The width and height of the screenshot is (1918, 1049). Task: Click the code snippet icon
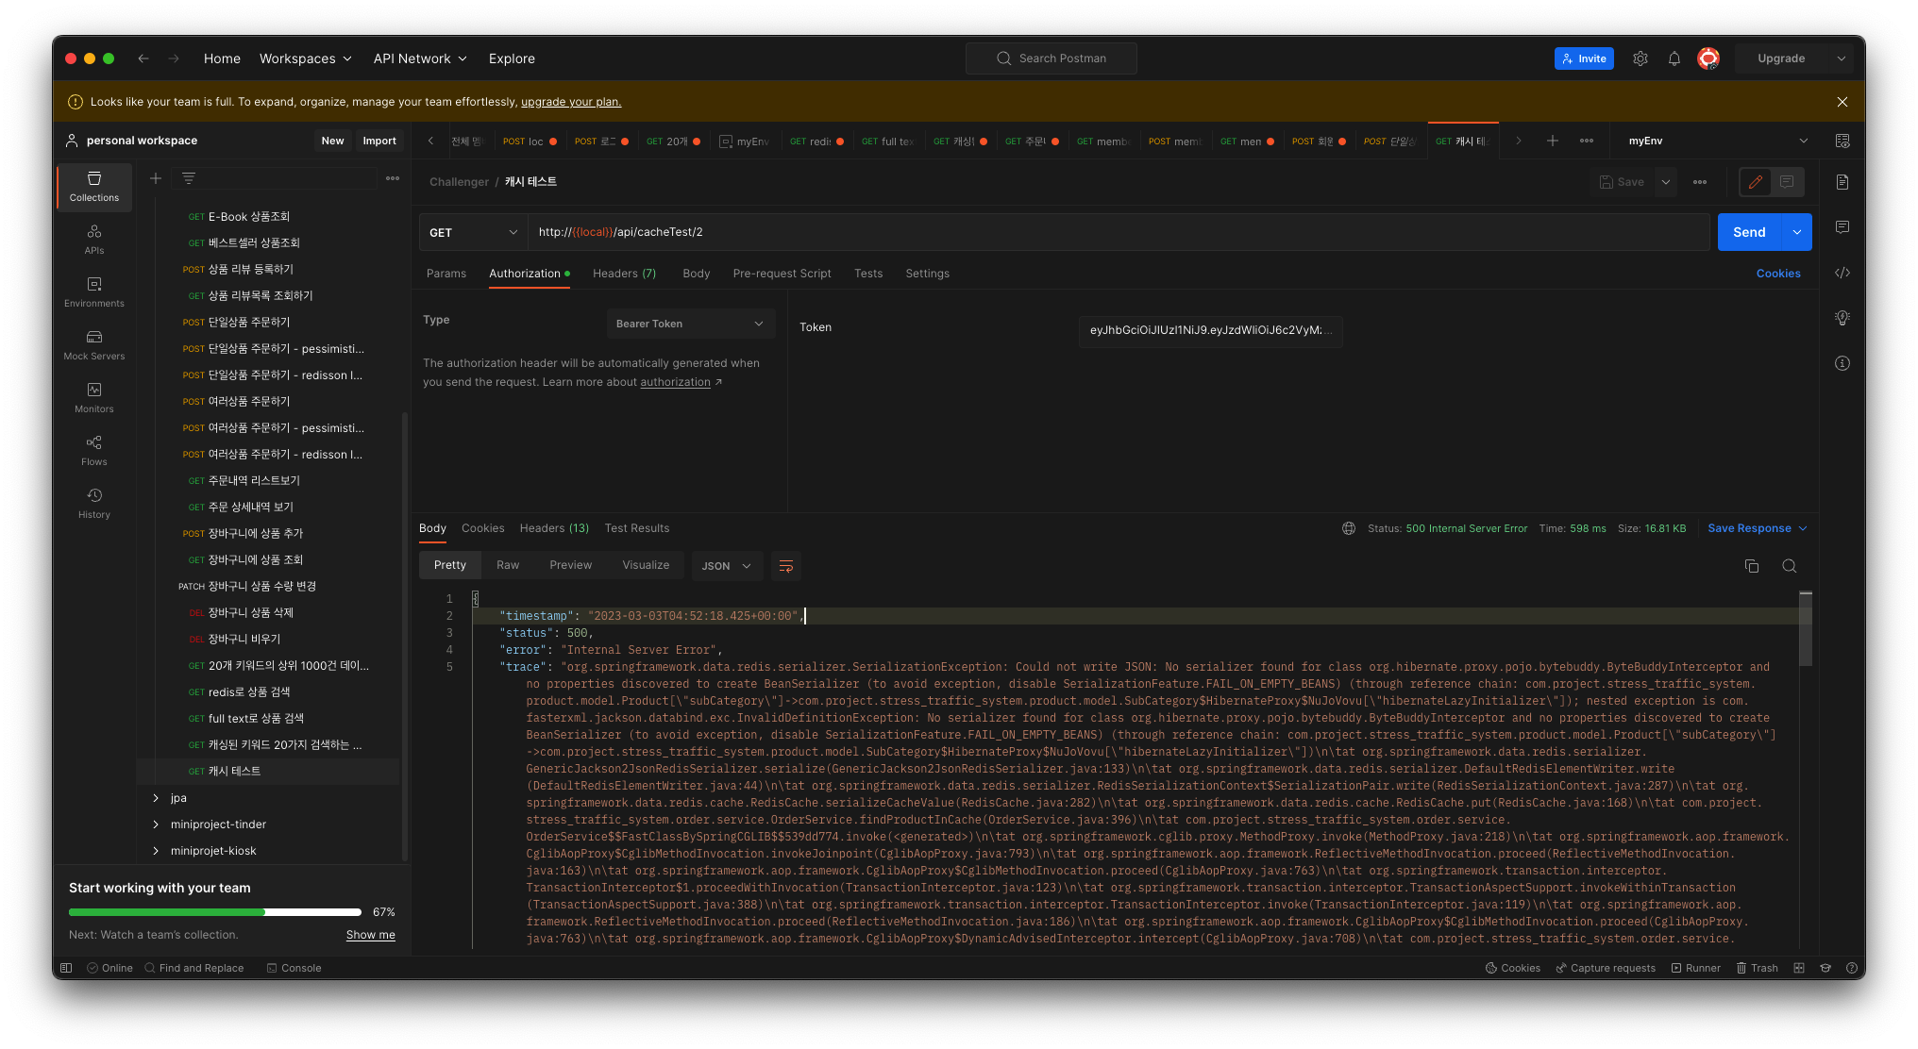[x=1842, y=273]
